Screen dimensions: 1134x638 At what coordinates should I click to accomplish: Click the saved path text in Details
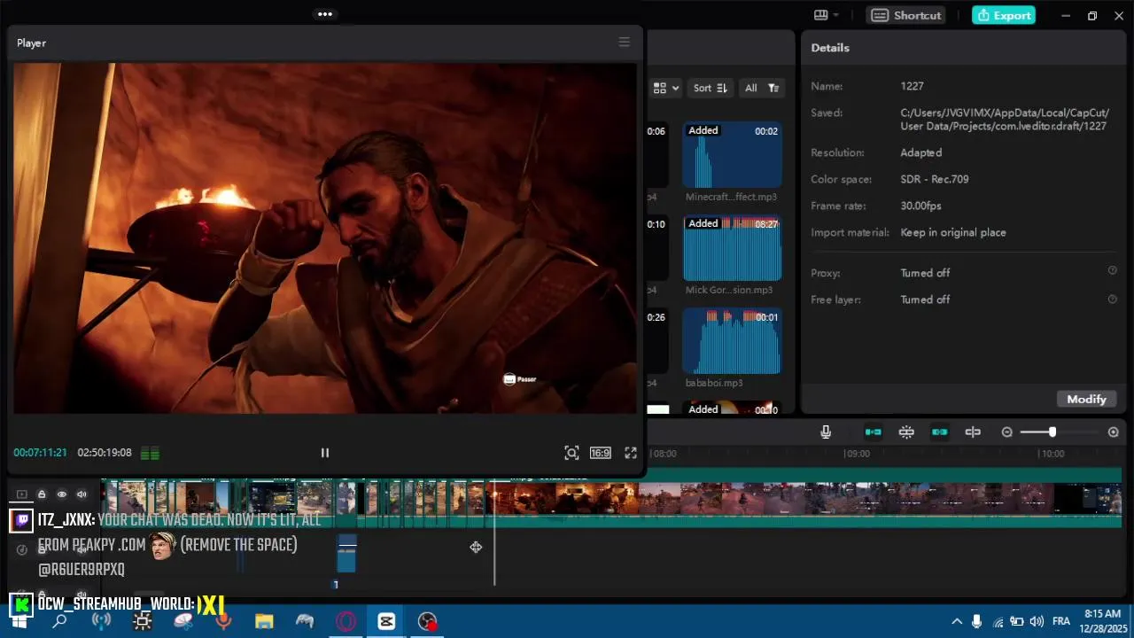pyautogui.click(x=1005, y=120)
